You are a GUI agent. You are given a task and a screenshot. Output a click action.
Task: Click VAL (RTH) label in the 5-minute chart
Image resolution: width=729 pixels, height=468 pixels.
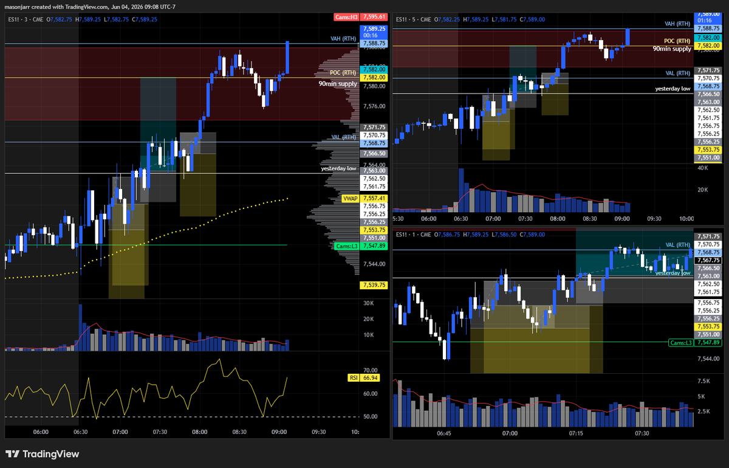click(x=678, y=73)
